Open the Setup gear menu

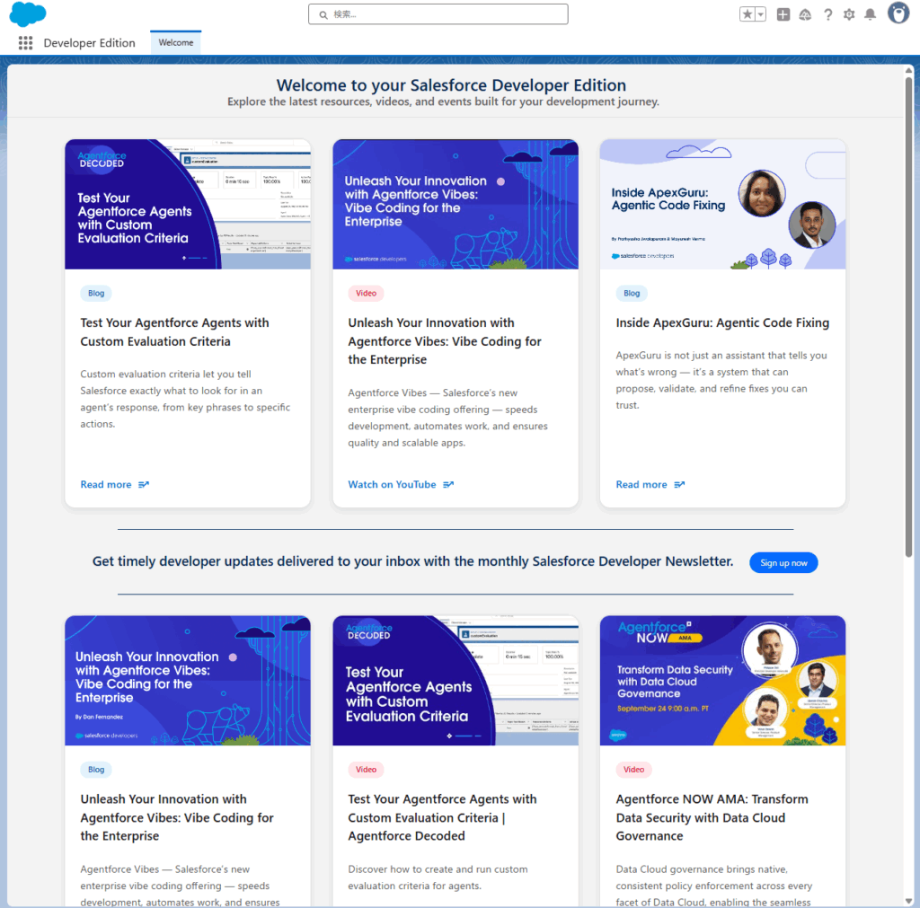(x=849, y=14)
